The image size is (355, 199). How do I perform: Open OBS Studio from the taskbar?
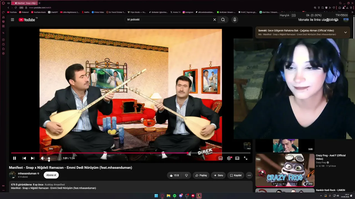click(x=187, y=196)
